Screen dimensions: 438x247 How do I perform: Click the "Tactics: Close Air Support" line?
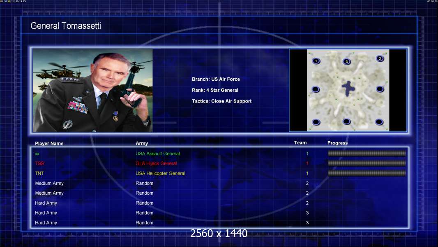click(x=221, y=101)
